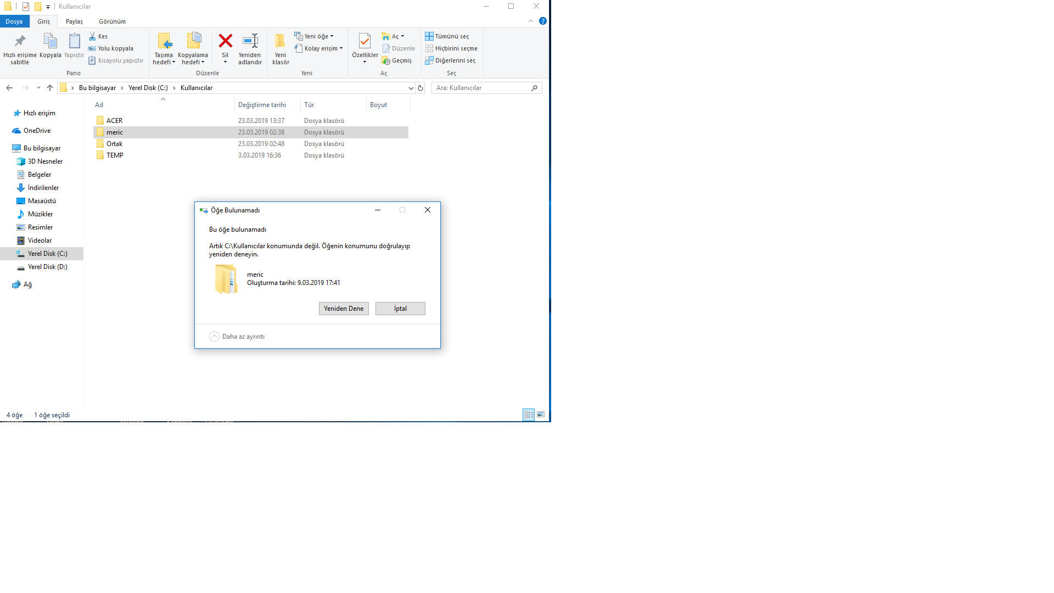1054x593 pixels.
Task: Select Yerel Disk (D:) in navigation pane
Action: 47,267
